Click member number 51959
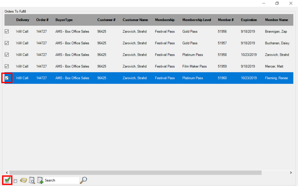Viewport: 298px width, 186px height. click(222, 66)
